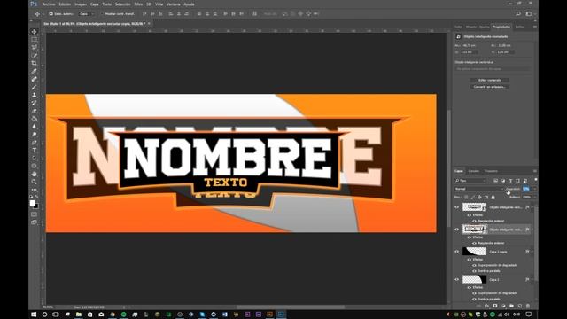
Task: Switch to the Canales tab
Action: click(x=474, y=171)
